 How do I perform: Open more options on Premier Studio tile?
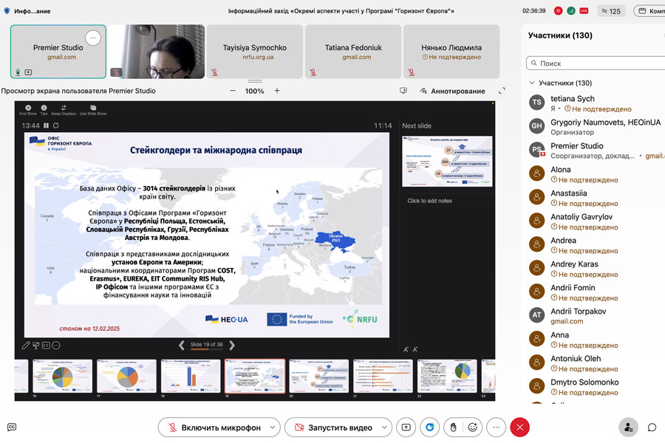point(92,37)
